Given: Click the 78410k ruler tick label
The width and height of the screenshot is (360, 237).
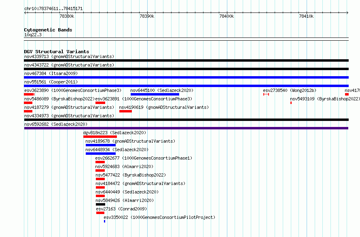Looking at the screenshot, I should tap(306, 16).
